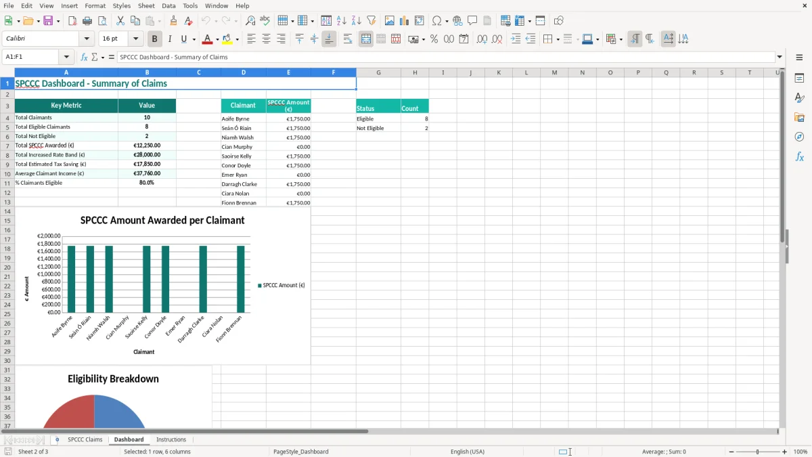
Task: Activate Clone Formatting paintbrush
Action: click(174, 21)
